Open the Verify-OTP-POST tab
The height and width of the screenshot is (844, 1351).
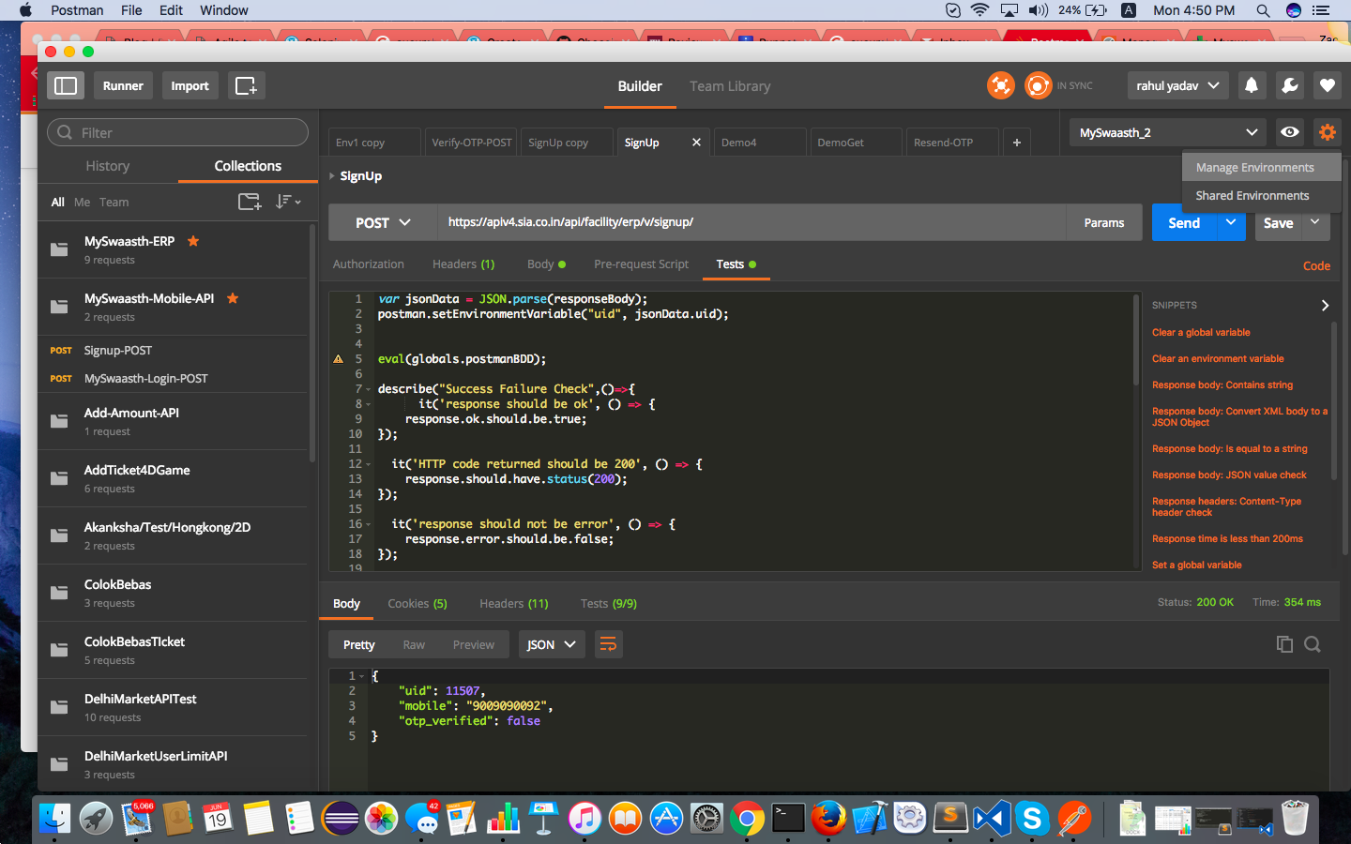pyautogui.click(x=472, y=143)
